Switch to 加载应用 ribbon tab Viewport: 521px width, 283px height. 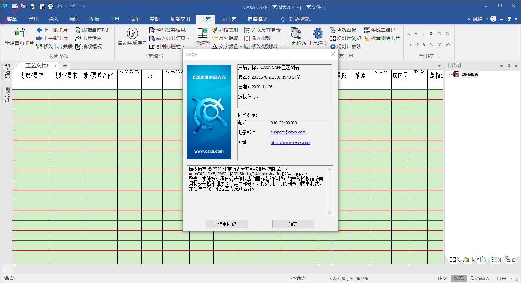coord(180,19)
